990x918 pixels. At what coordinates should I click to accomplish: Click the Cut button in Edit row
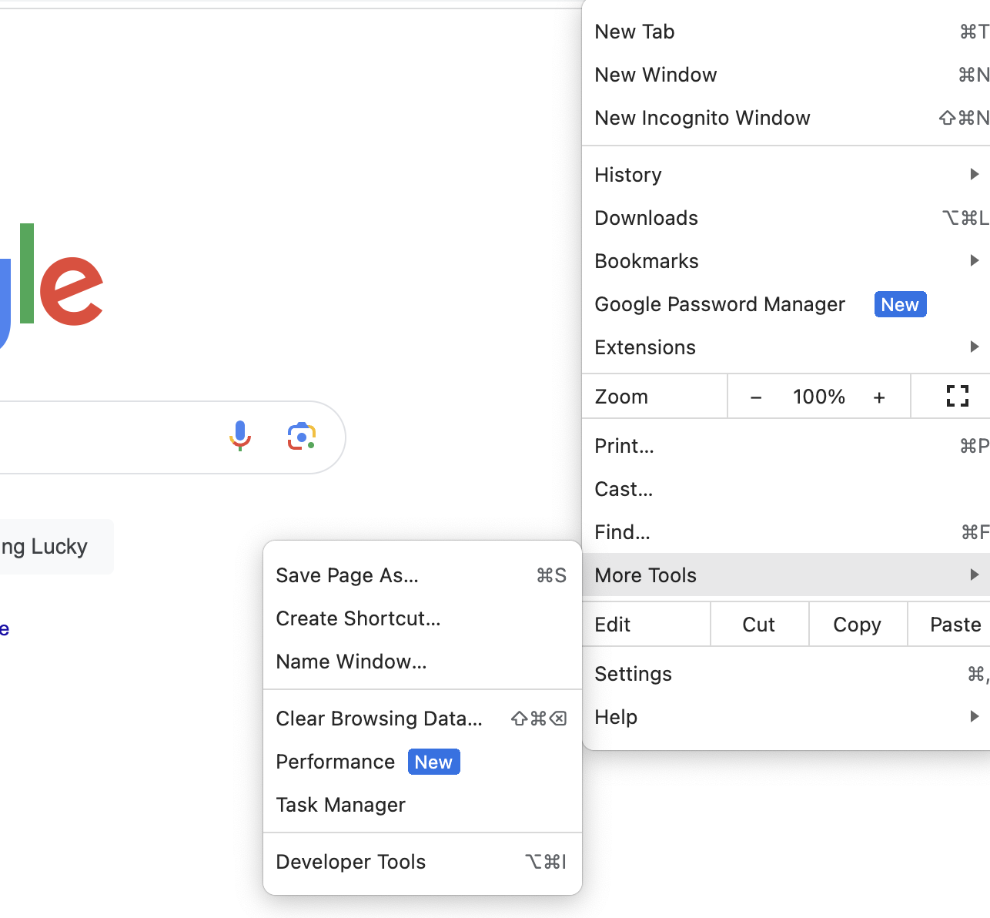pyautogui.click(x=758, y=625)
